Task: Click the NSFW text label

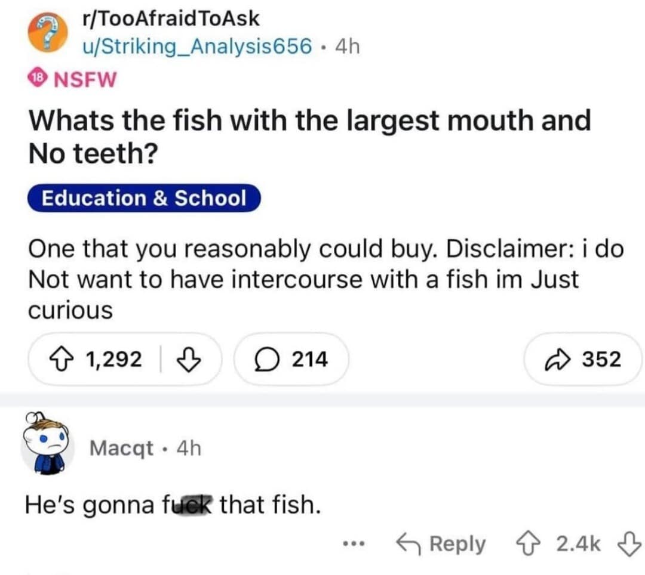Action: pos(86,78)
